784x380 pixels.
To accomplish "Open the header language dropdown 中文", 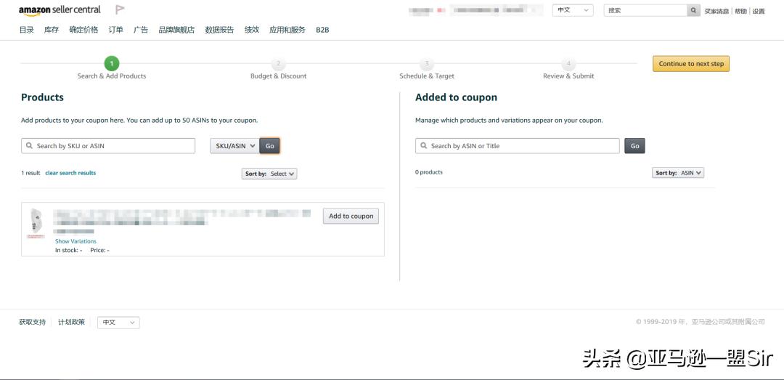I will [573, 10].
